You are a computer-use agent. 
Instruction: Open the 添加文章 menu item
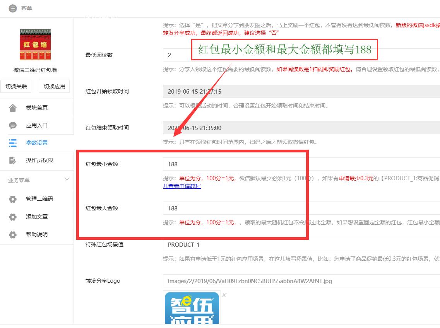[x=37, y=217]
